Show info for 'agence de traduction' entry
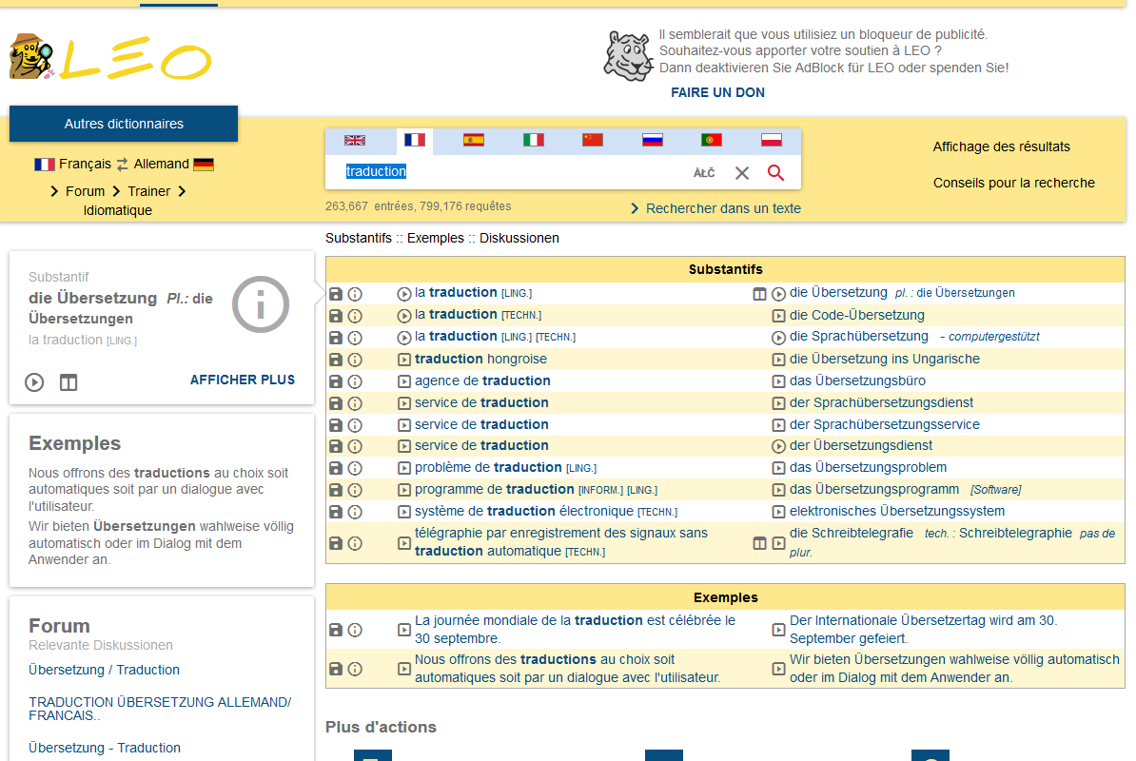1136x761 pixels. (355, 381)
